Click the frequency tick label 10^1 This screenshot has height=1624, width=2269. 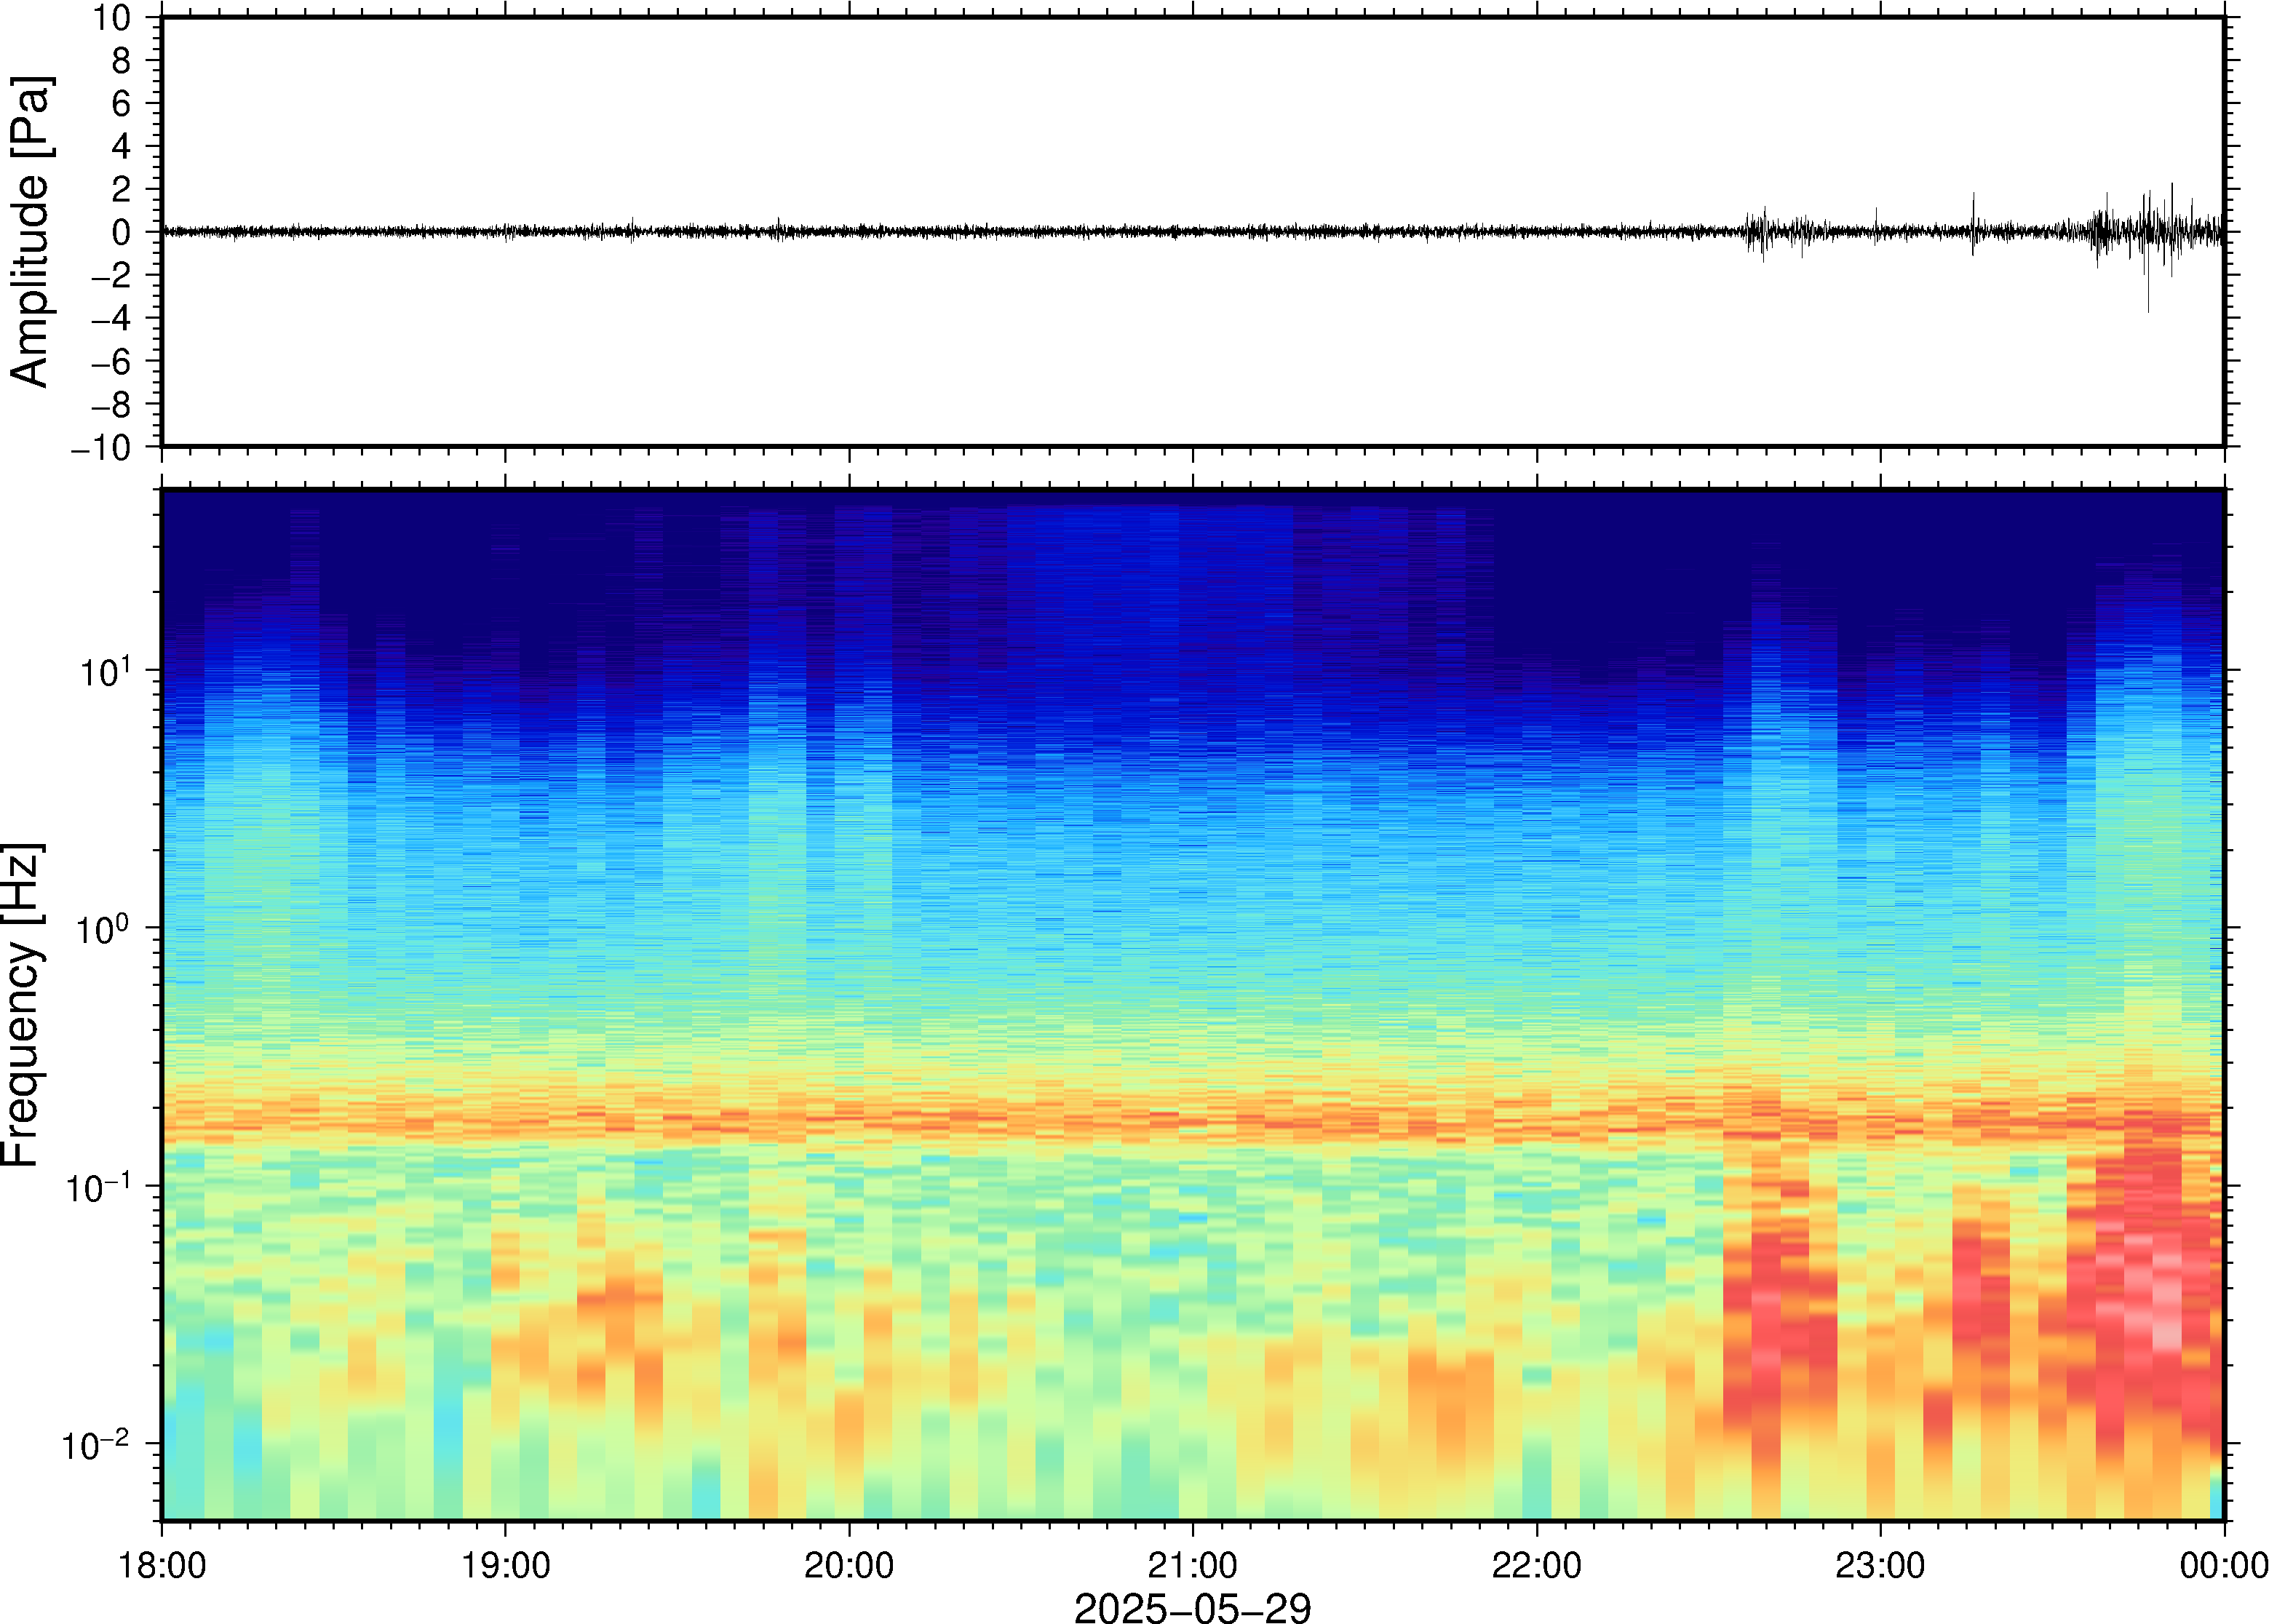pos(105,671)
